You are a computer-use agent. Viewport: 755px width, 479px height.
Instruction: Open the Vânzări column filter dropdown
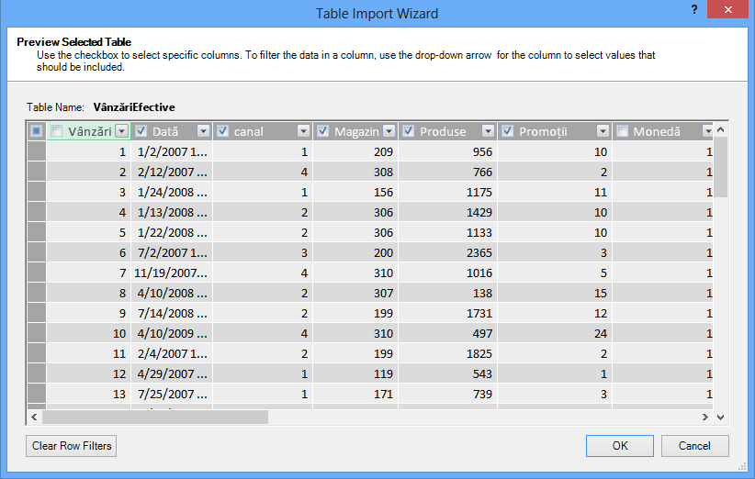pos(122,131)
